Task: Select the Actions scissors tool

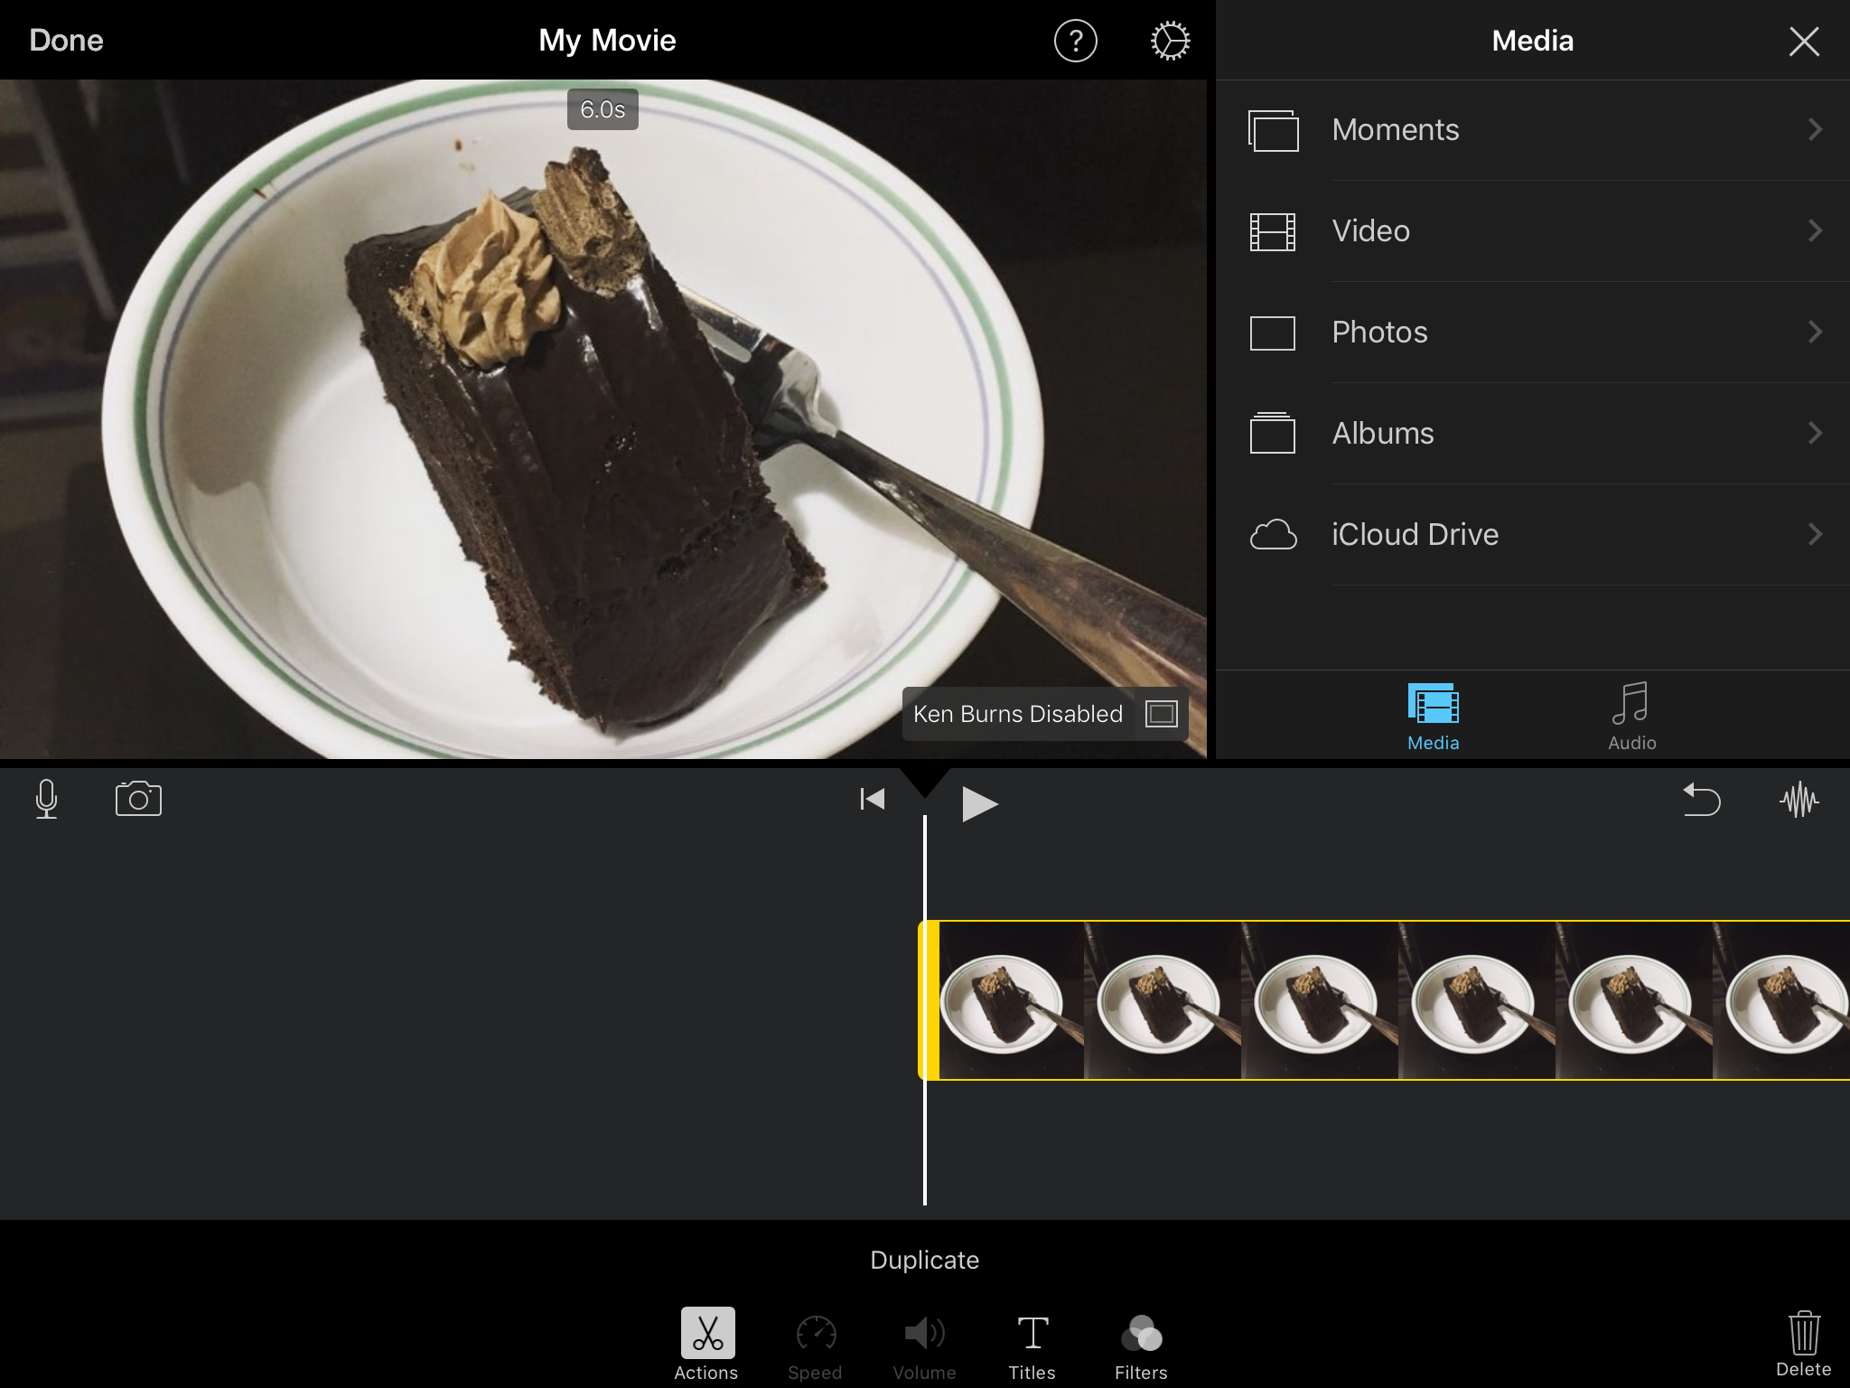Action: (x=707, y=1343)
